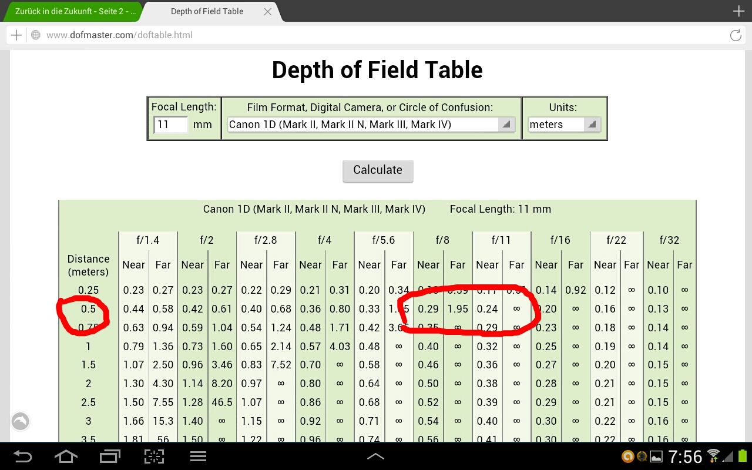Tap the screenshot capture icon

pos(154,456)
